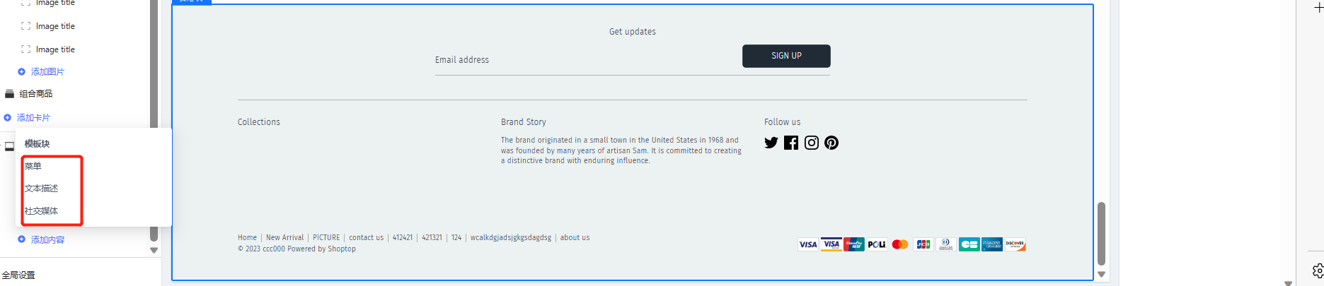Open the Pinterest social icon

[x=831, y=143]
